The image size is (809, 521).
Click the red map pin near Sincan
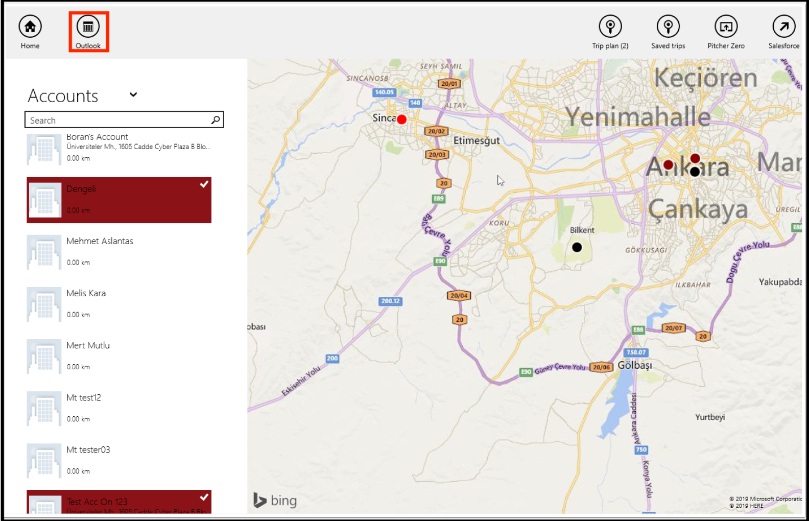point(402,120)
